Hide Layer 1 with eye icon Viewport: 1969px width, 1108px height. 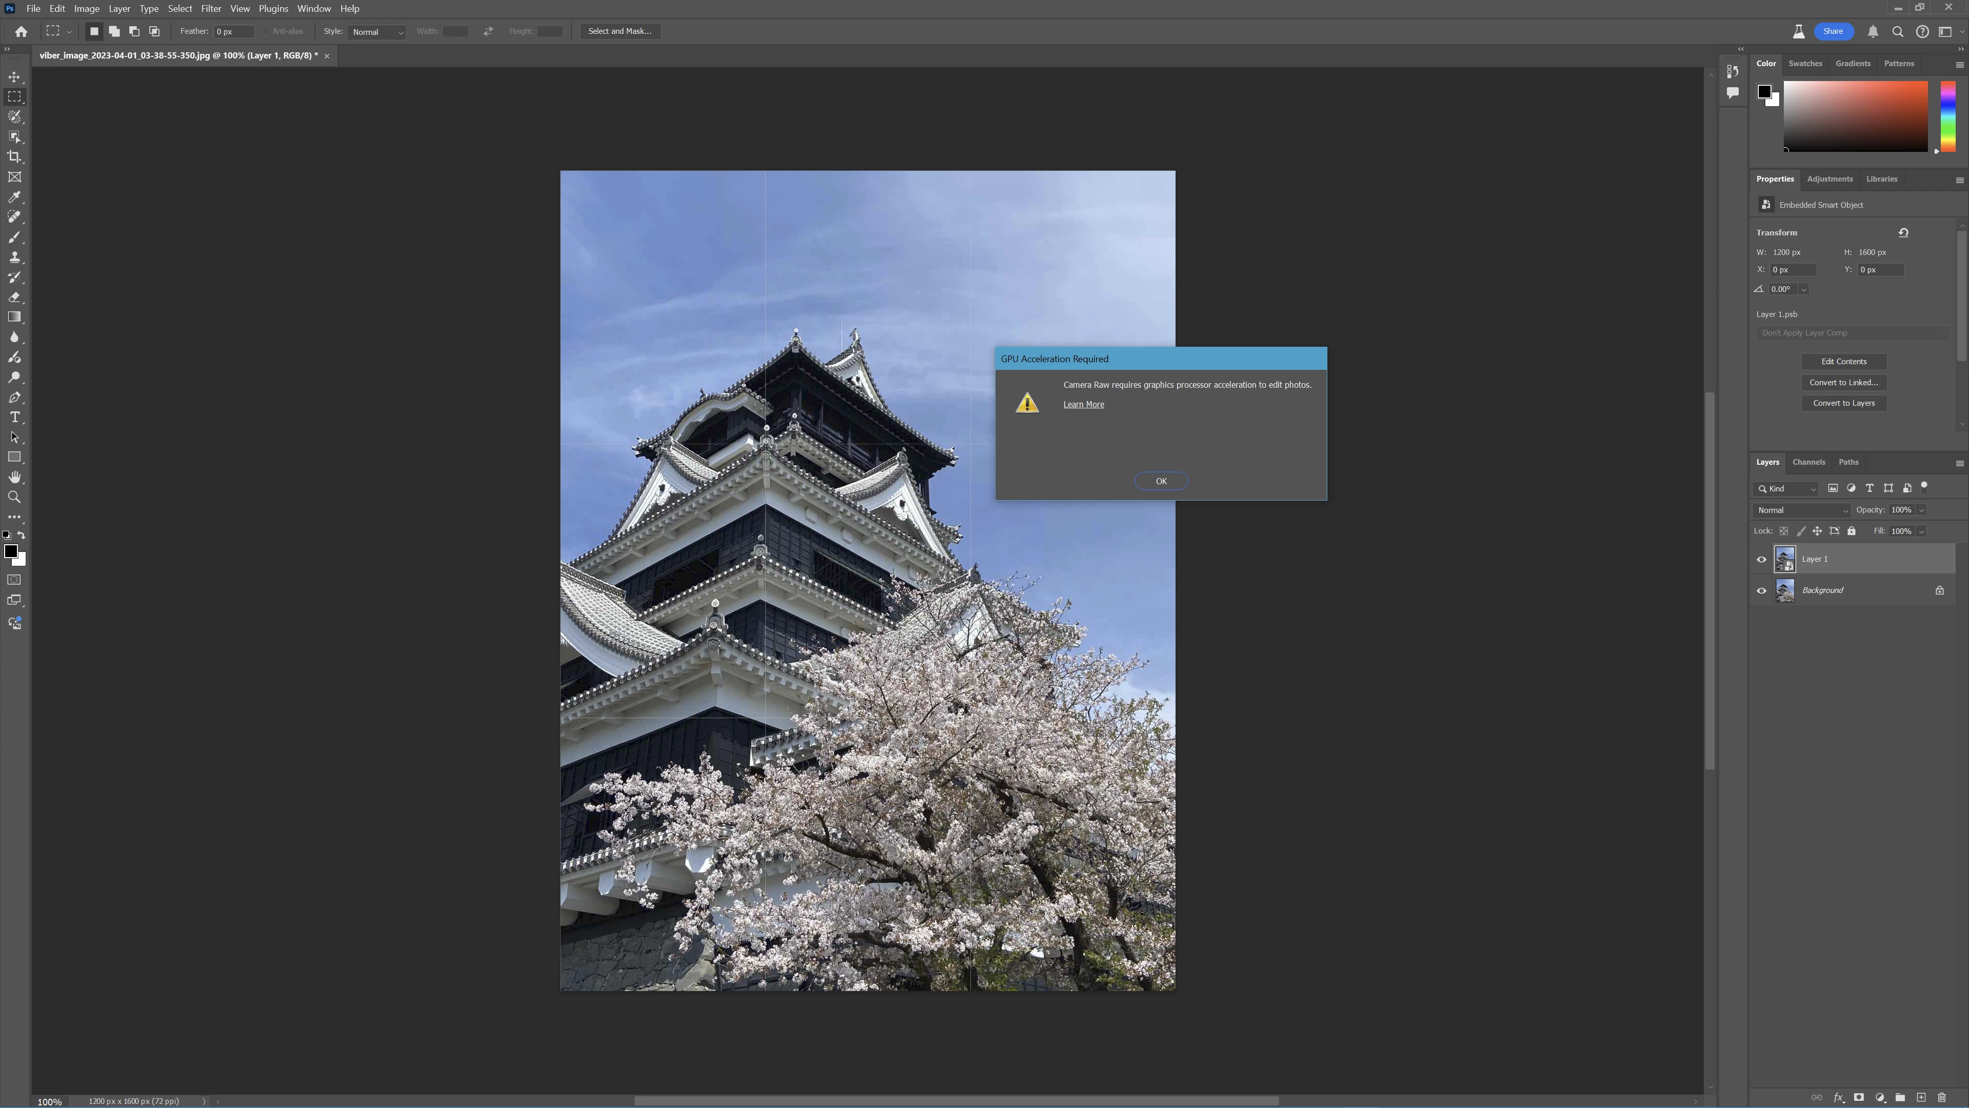[1762, 560]
